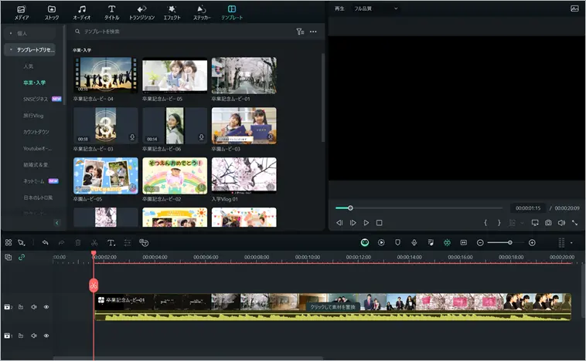Collapse the sidebar with the green arrow
Screen dimensions: 586x361
(x=56, y=223)
